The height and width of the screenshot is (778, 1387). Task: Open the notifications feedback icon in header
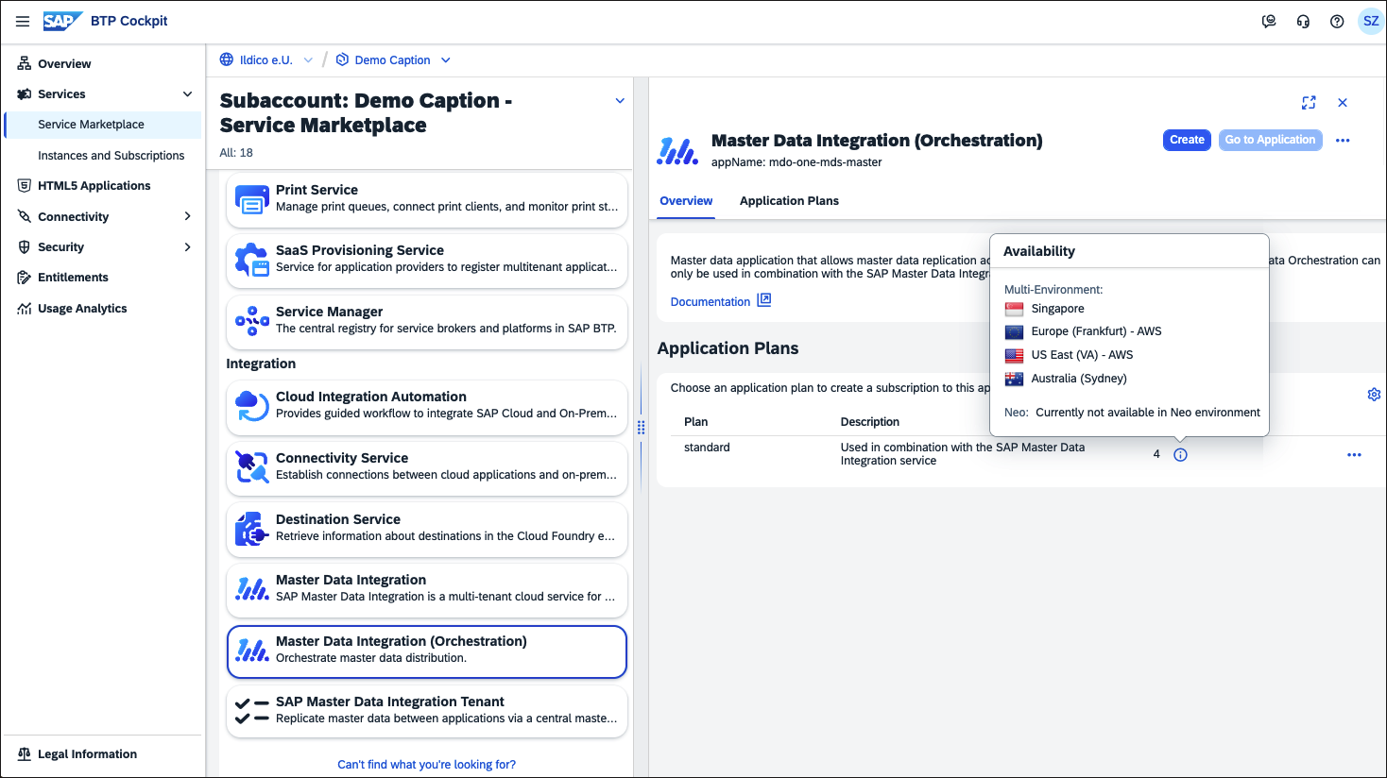(1269, 21)
